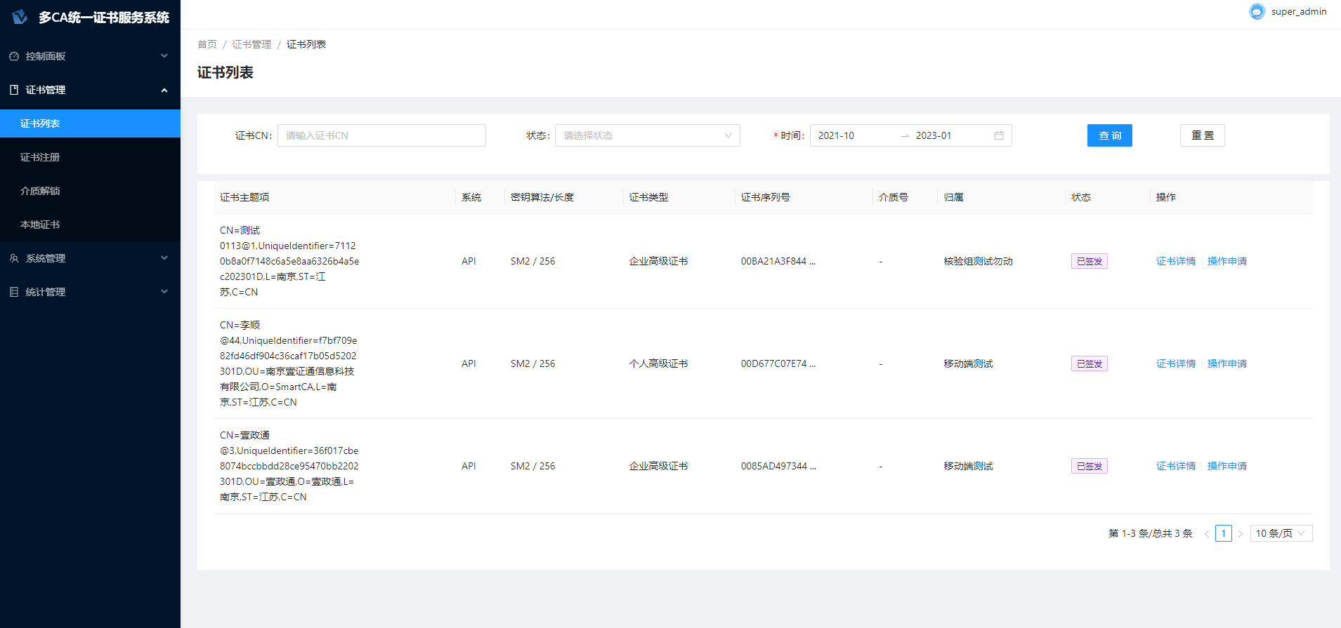Focus the 证书CN input field

[381, 135]
